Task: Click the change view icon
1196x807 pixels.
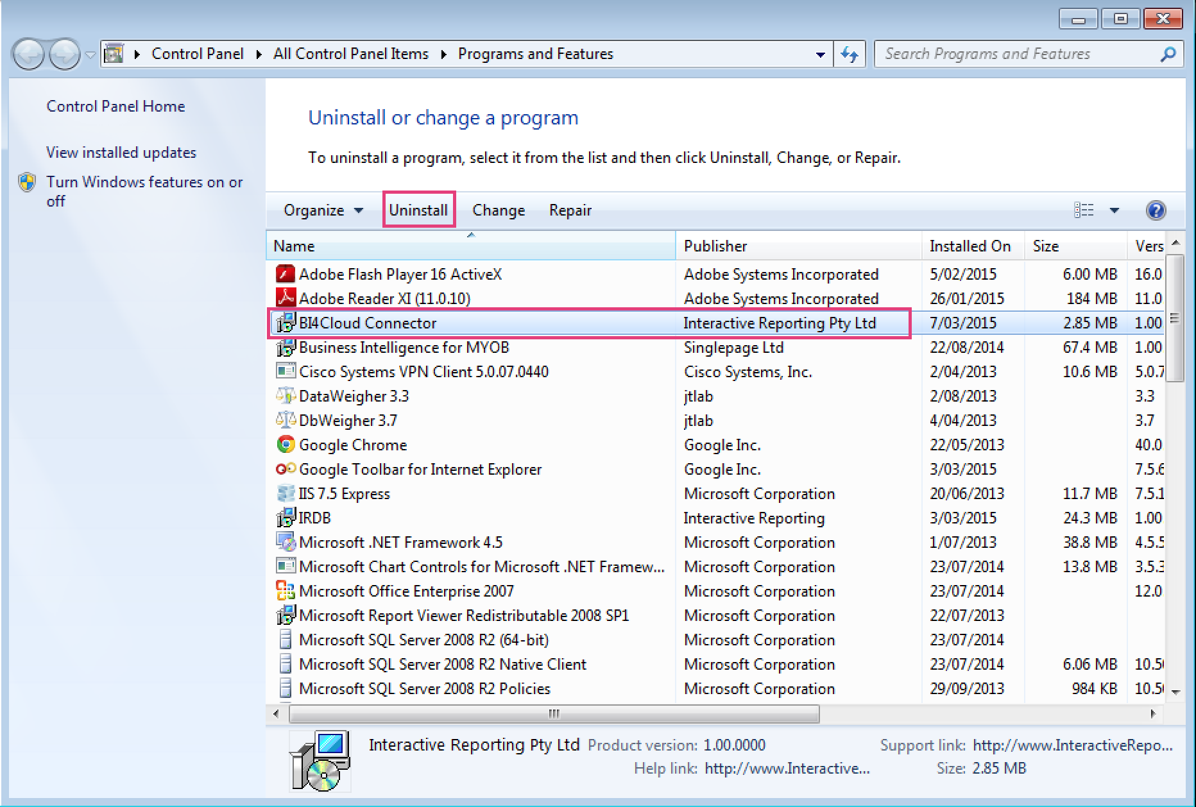Action: pos(1084,210)
